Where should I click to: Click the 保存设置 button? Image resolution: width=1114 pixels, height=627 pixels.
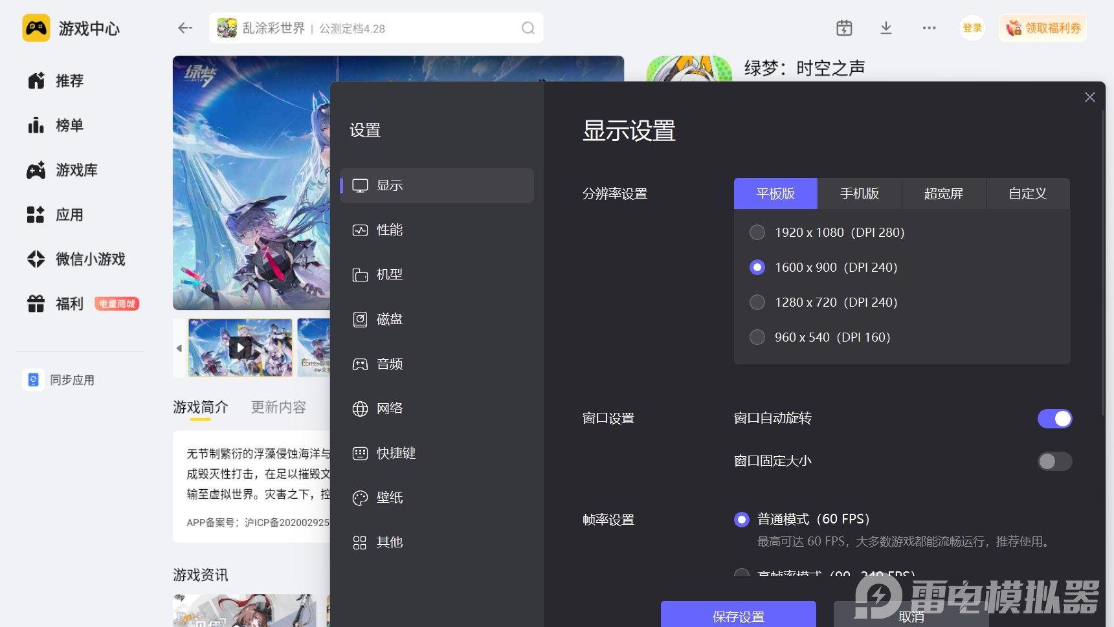(738, 615)
